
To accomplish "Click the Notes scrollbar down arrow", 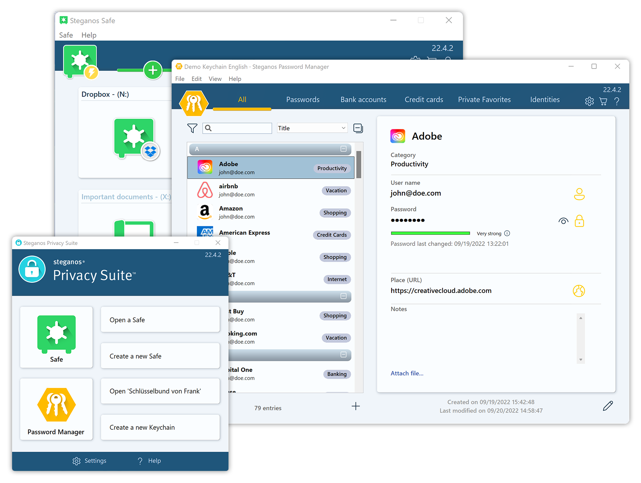I will click(581, 360).
